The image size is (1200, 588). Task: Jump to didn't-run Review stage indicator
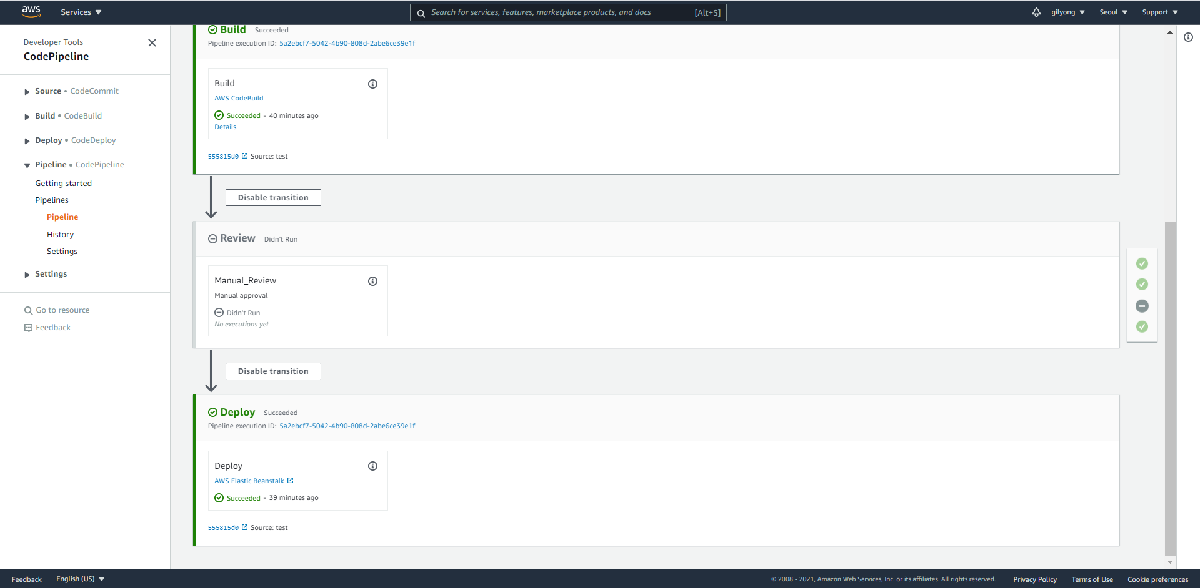coord(1142,306)
